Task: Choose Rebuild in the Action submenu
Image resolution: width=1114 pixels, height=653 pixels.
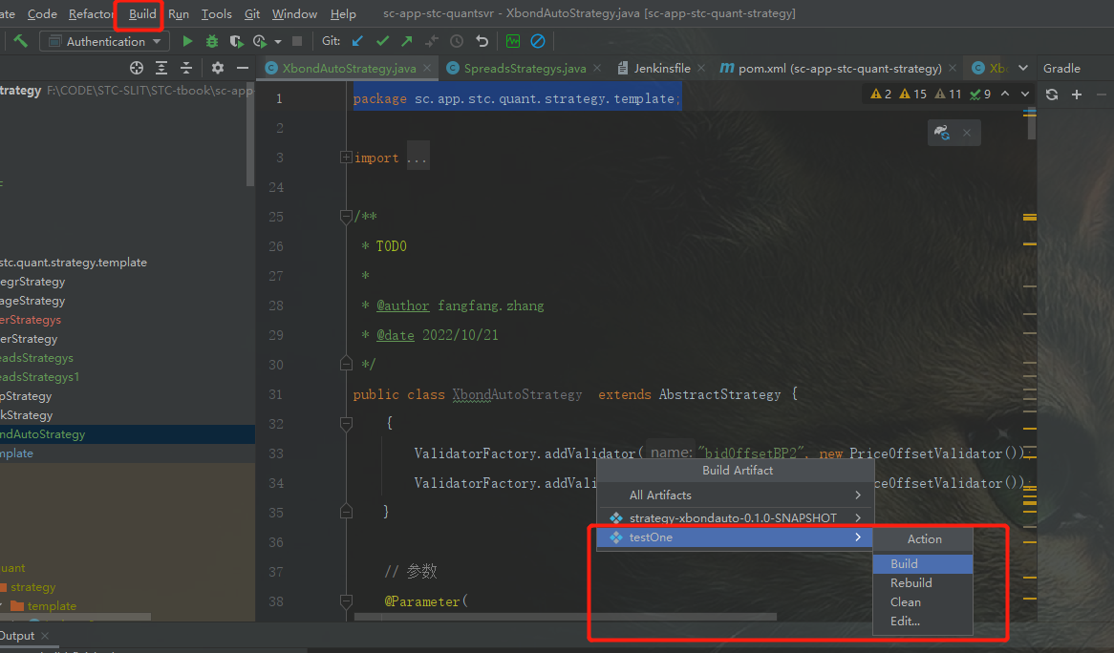Action: click(x=922, y=582)
